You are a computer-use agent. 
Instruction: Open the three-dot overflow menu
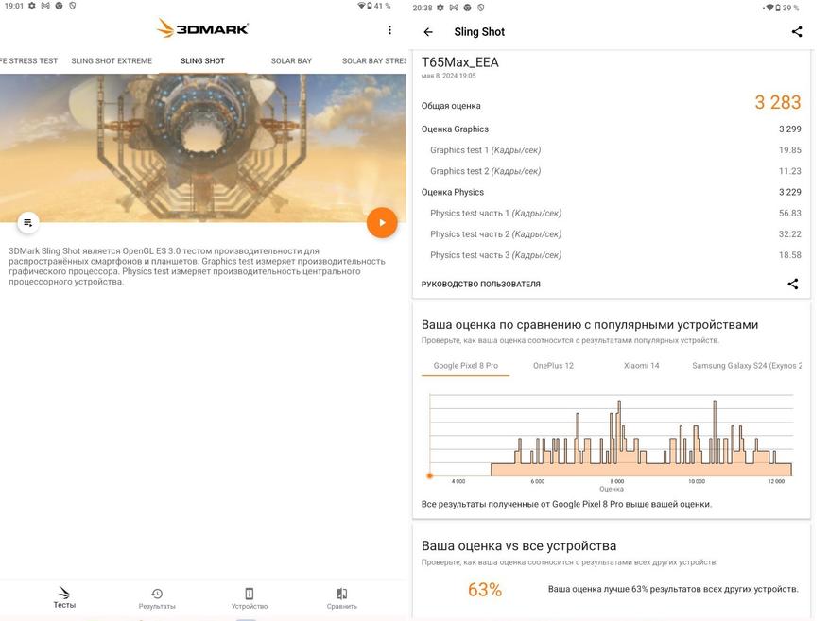(x=389, y=30)
